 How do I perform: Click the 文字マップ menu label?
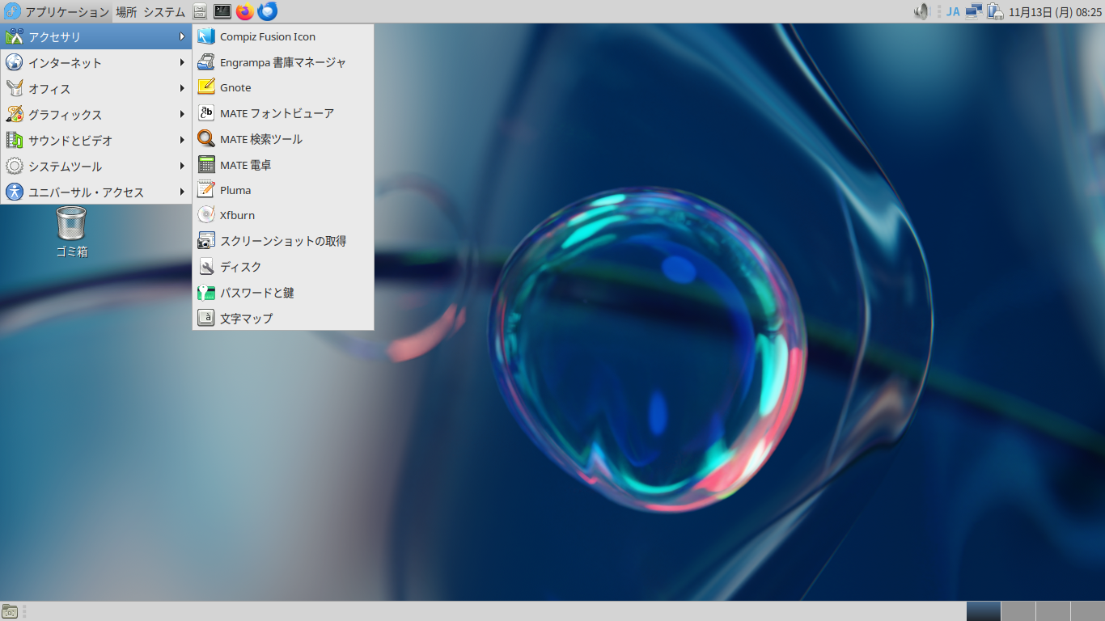[247, 319]
